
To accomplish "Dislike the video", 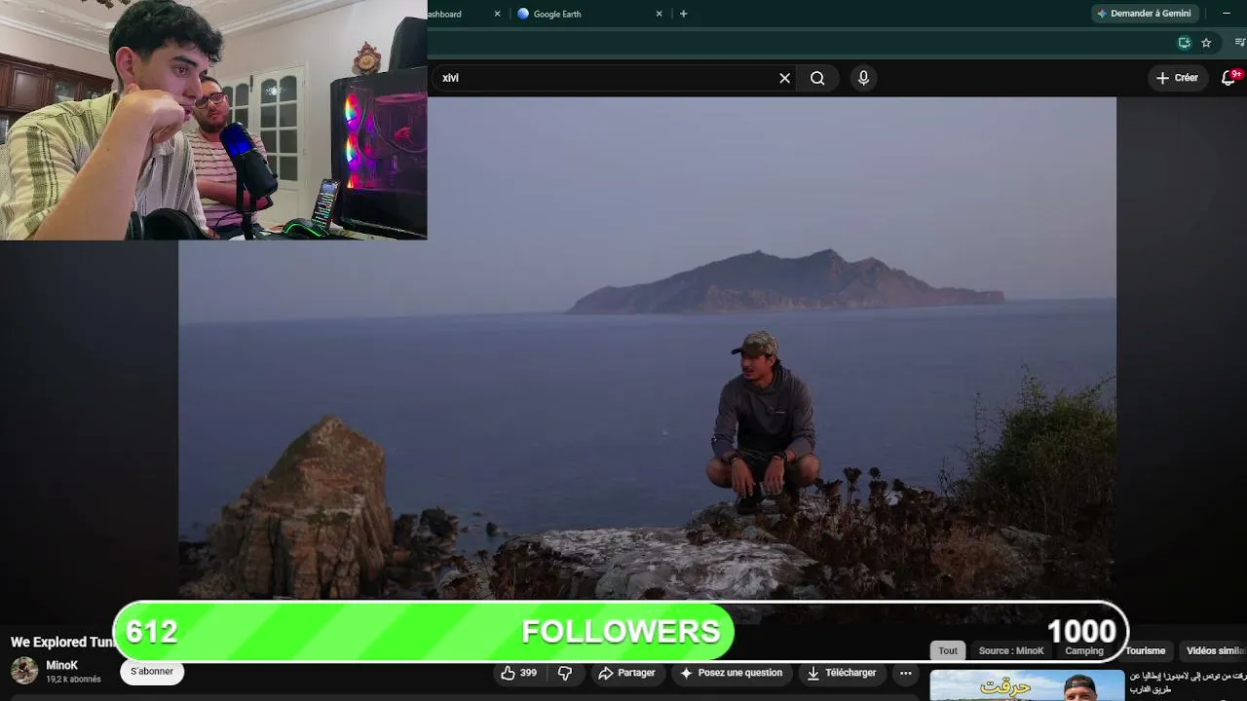I will [564, 673].
